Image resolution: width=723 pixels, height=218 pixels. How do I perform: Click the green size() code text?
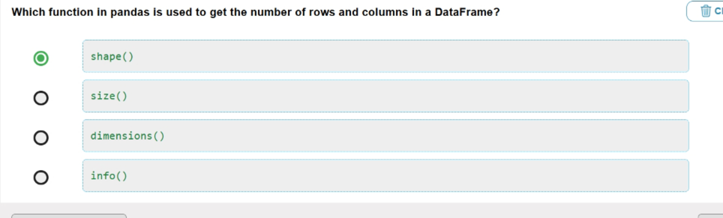(x=109, y=96)
